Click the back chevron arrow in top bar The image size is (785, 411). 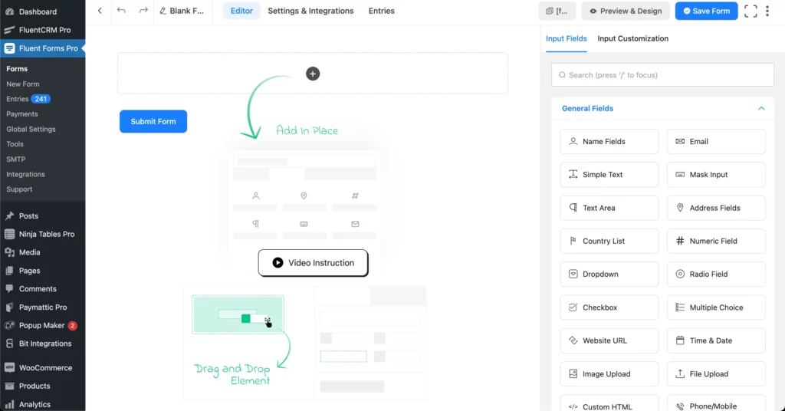coord(100,11)
